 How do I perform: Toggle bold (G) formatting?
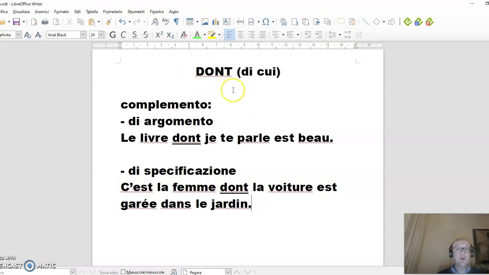pyautogui.click(x=112, y=35)
